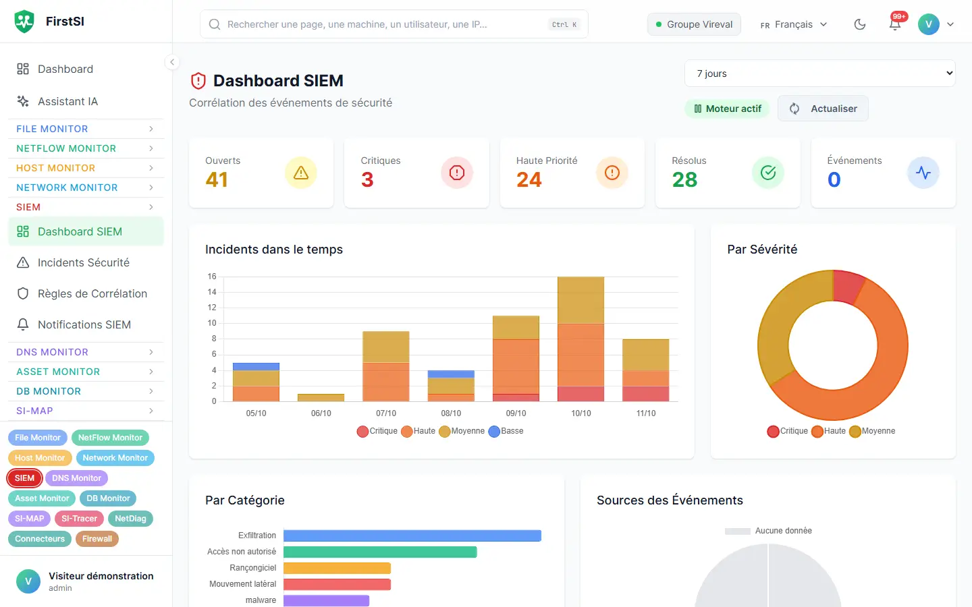972x607 pixels.
Task: Collapse the SIEM sidebar section
Action: (x=86, y=207)
